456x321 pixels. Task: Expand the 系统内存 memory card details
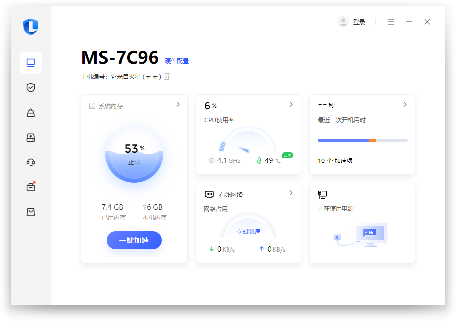tap(178, 105)
